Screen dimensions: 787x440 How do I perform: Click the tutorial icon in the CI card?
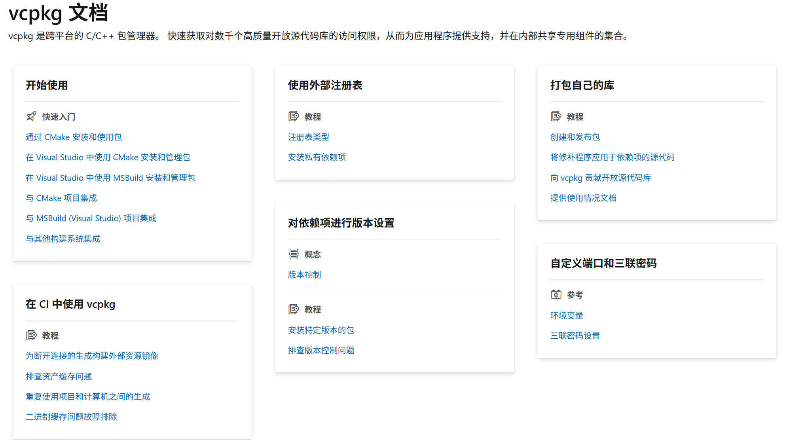pos(31,336)
